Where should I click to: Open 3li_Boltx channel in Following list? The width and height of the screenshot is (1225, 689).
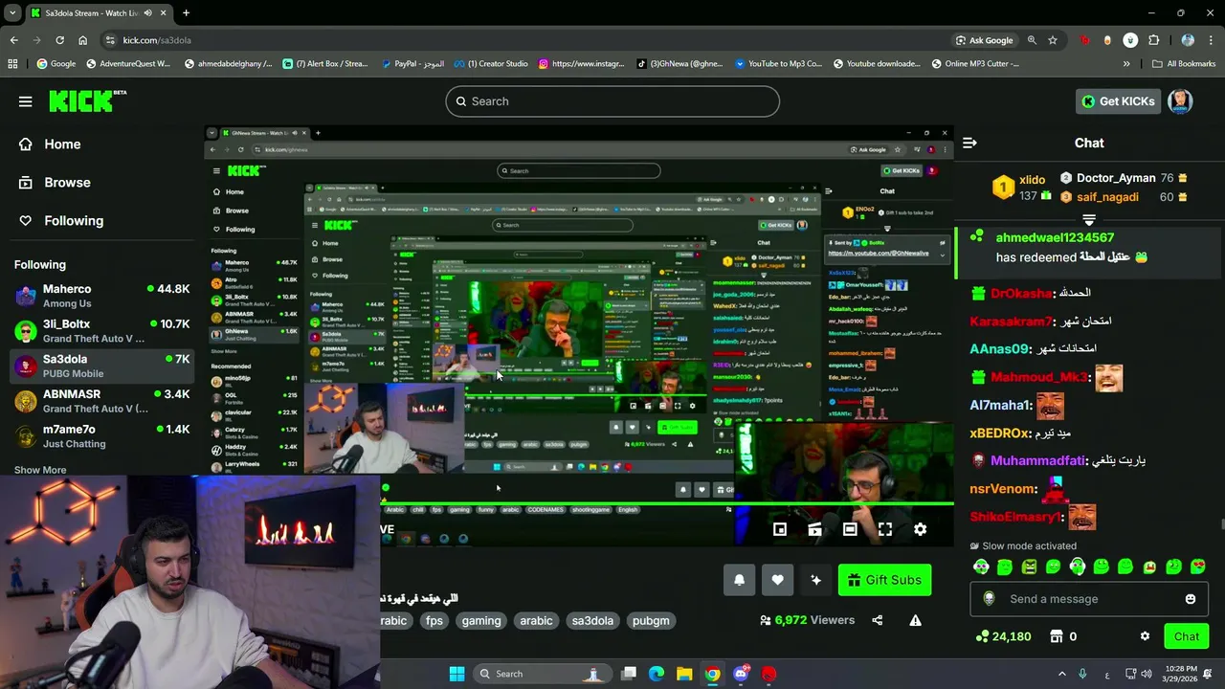tap(101, 331)
